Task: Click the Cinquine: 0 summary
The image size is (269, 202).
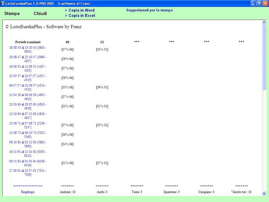Action: tap(206, 192)
